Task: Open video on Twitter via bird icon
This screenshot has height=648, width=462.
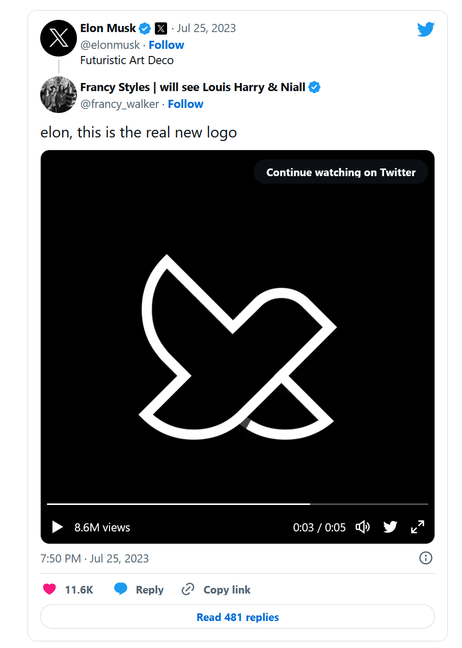Action: pyautogui.click(x=390, y=527)
